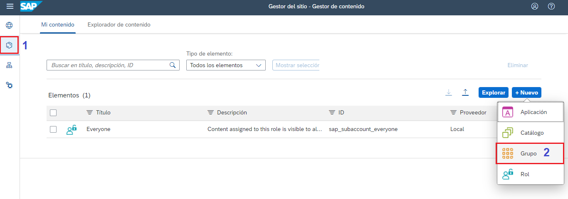Click the sap_subaccount_everyone ID cell
This screenshot has width=568, height=199.
363,129
